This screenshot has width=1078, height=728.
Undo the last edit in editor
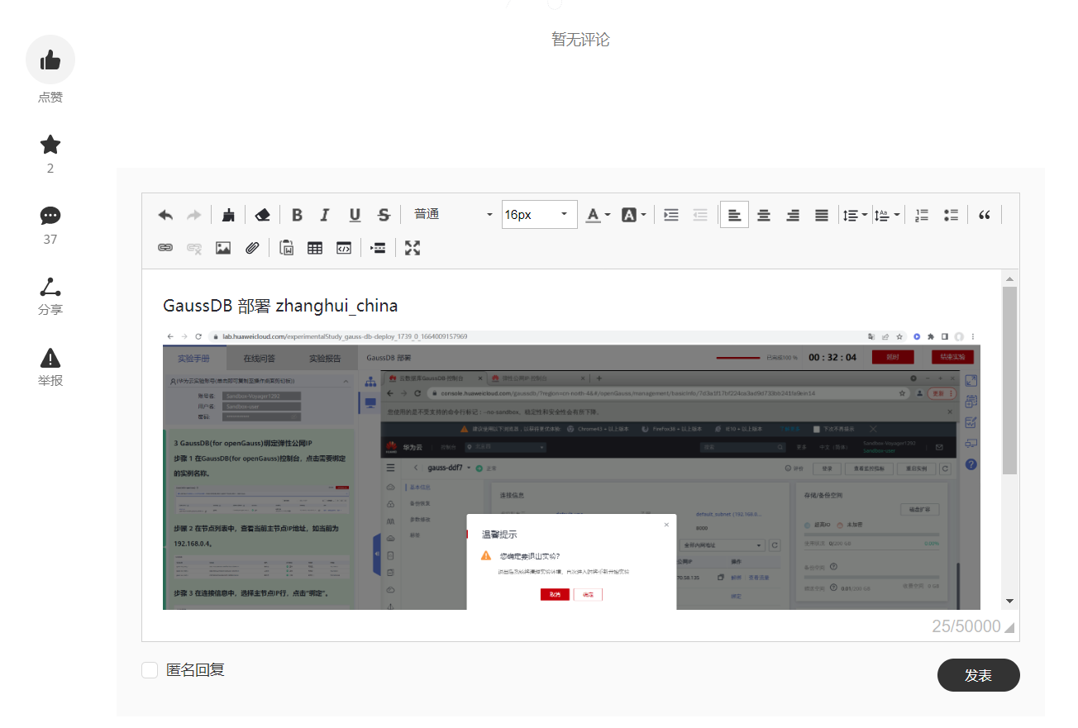coord(165,215)
